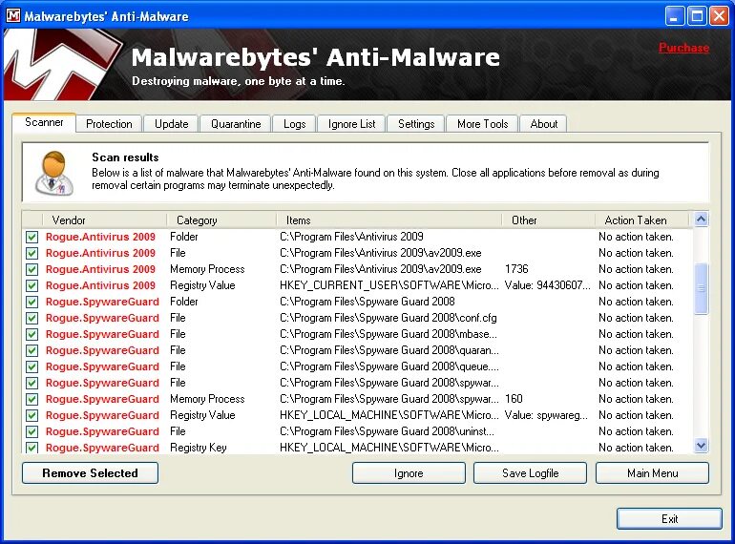Viewport: 735px width, 544px height.
Task: Uncheck the quaran... file row
Action: 31,350
